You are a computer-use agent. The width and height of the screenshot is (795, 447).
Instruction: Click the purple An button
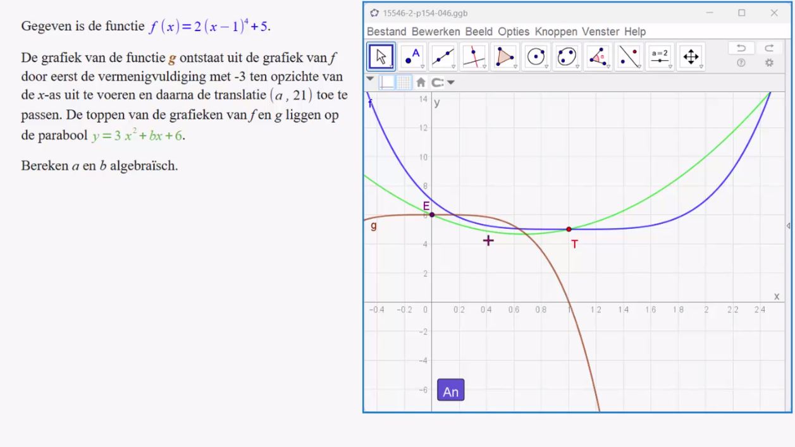coord(450,391)
